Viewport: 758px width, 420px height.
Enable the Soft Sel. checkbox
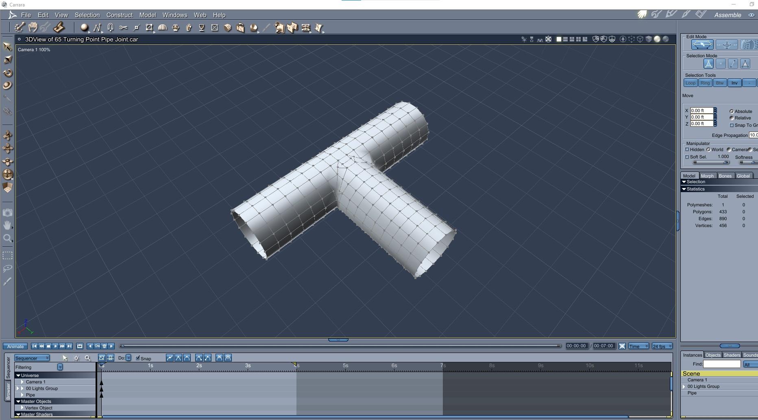coord(687,157)
